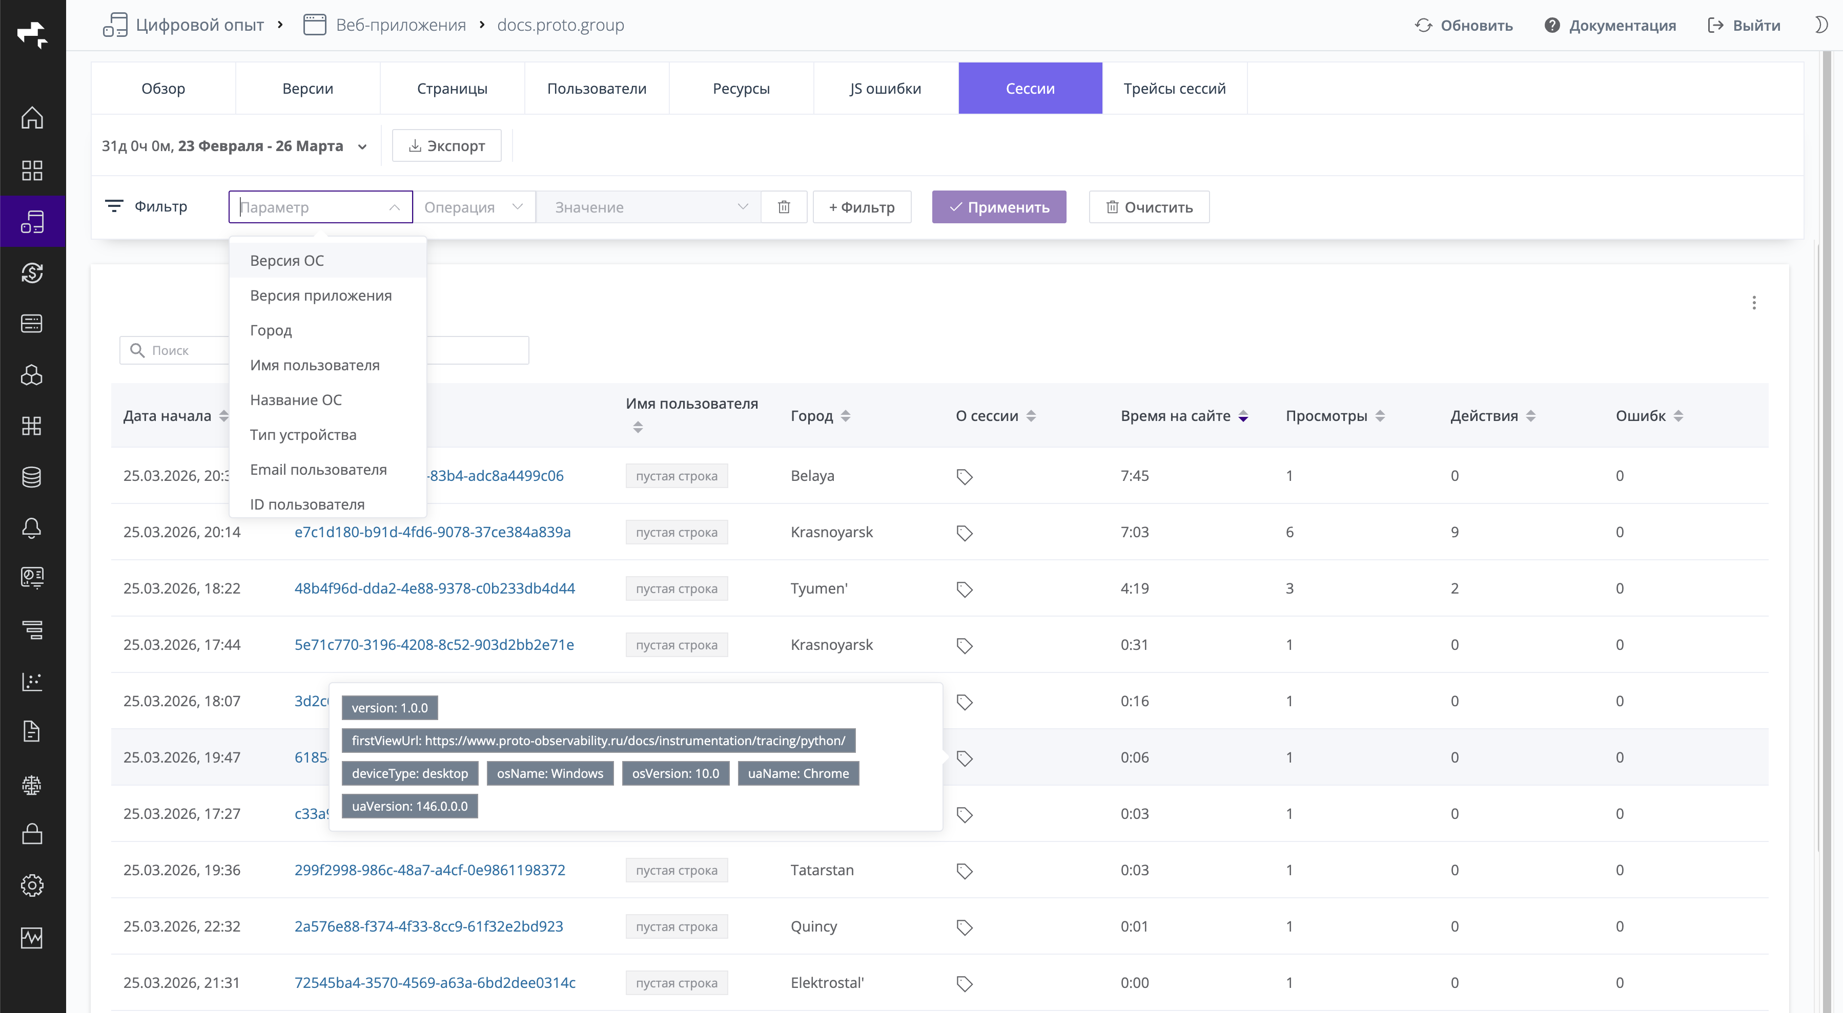This screenshot has width=1843, height=1013.
Task: Open the Home icon in sidebar
Action: (x=32, y=118)
